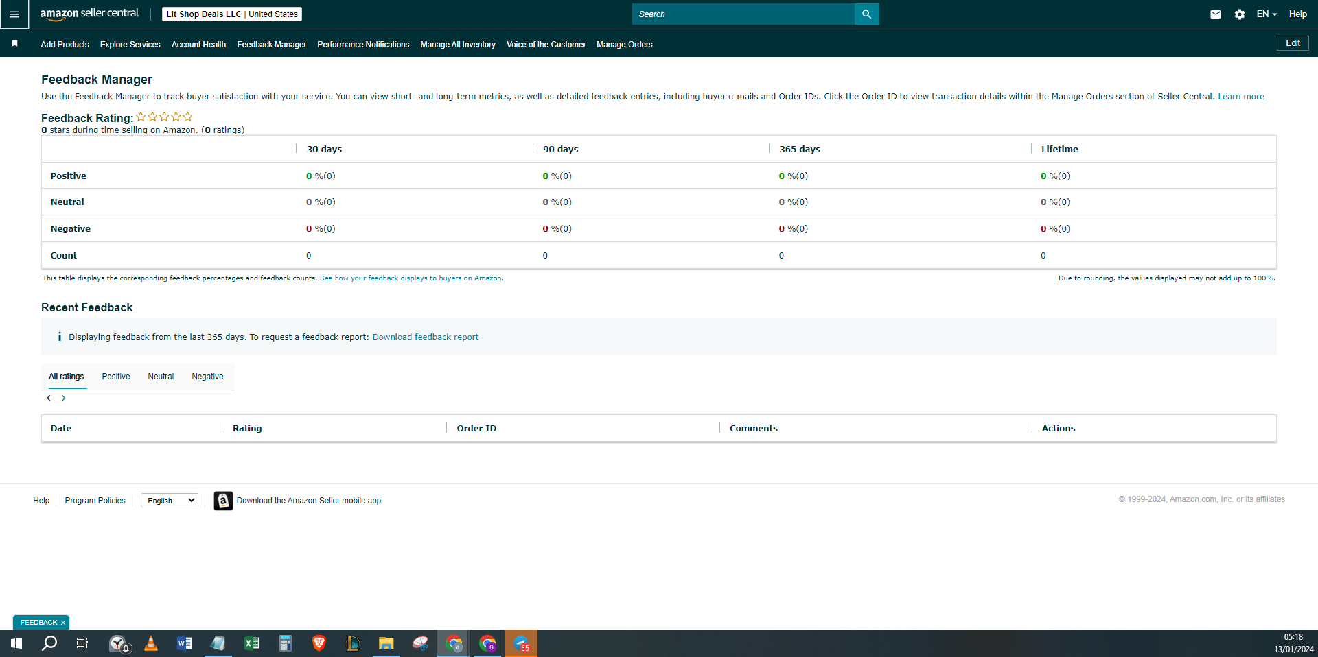This screenshot has height=657, width=1318.
Task: Click the 365 days column header
Action: (800, 149)
